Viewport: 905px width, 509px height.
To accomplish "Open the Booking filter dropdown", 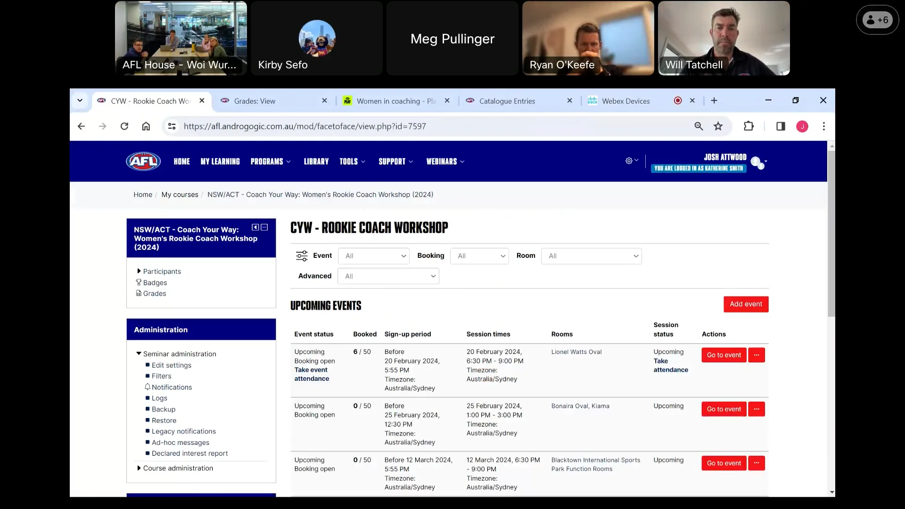I will click(x=479, y=256).
